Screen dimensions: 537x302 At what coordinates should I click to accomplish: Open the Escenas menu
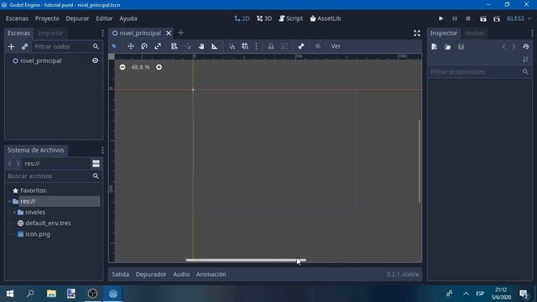[17, 18]
